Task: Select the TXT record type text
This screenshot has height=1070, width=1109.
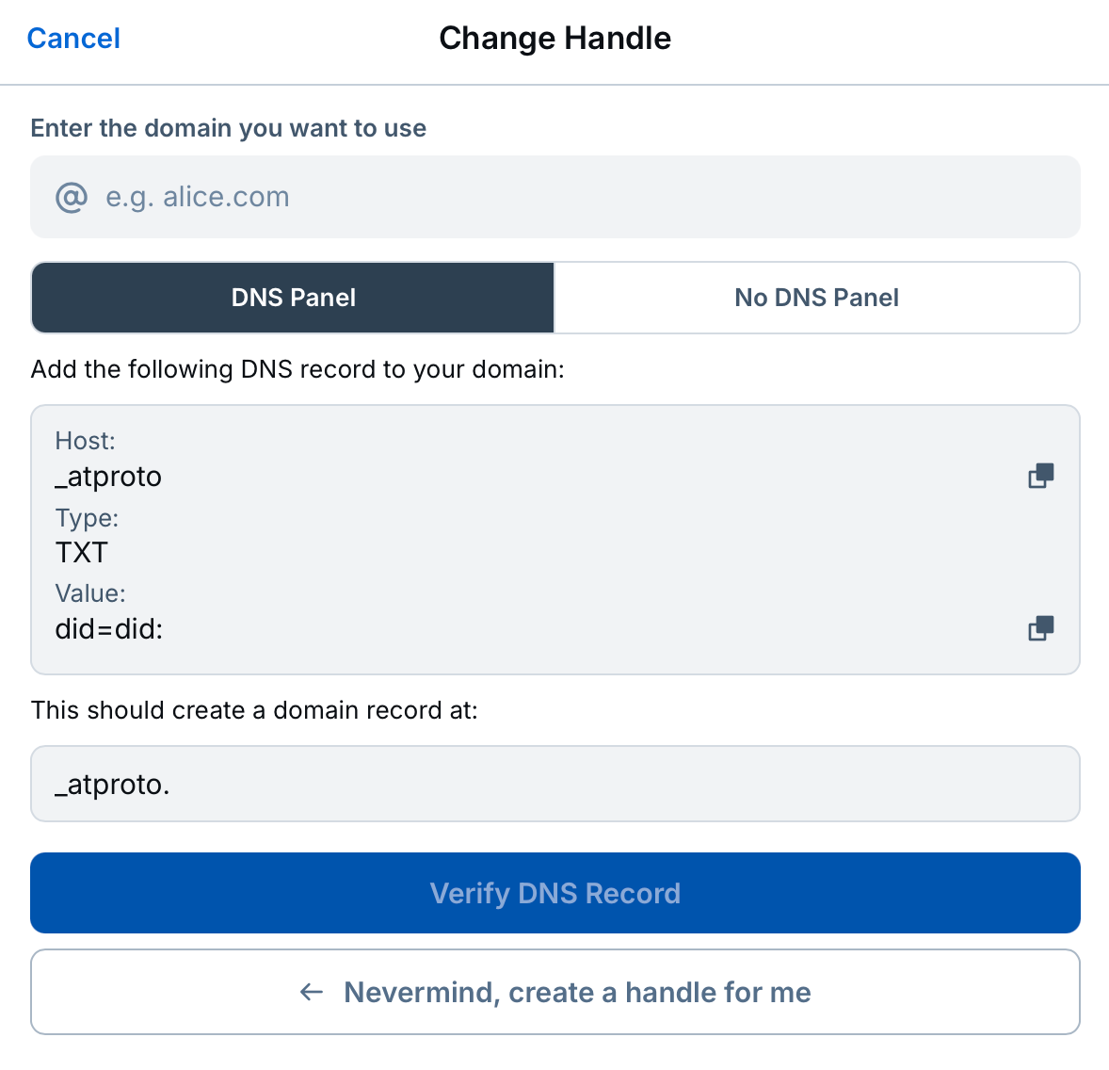Action: [x=81, y=553]
